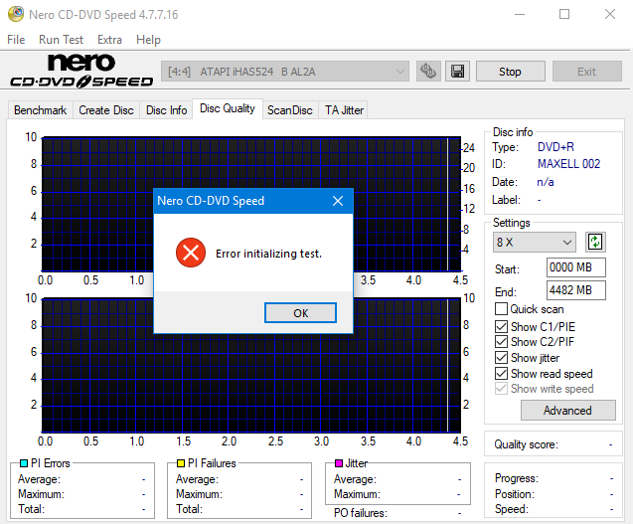
Task: Click the Start 0000 MB field
Action: pyautogui.click(x=576, y=267)
